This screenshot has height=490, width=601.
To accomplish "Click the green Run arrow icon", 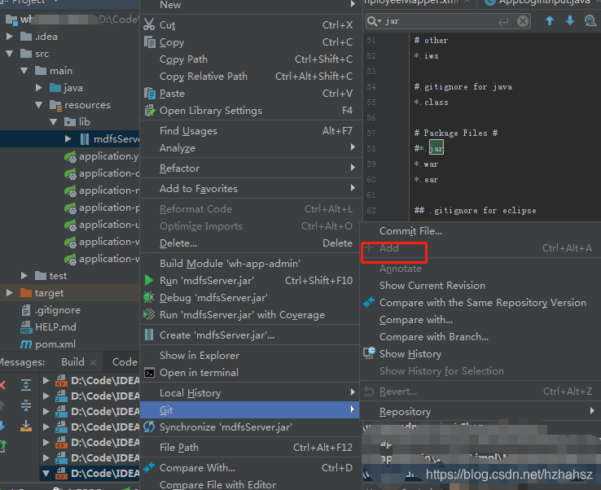I will (149, 281).
